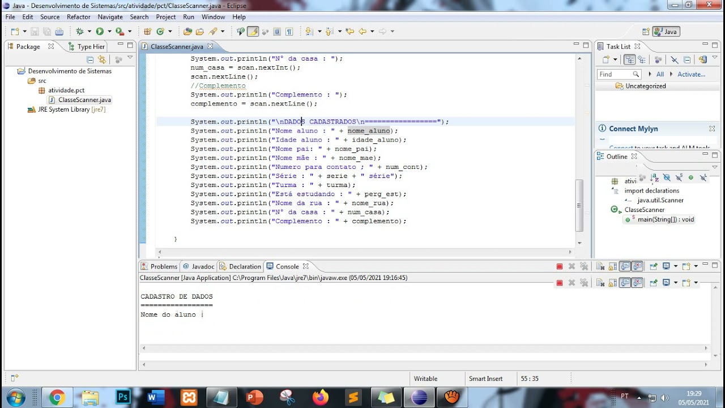Open the File menu
The height and width of the screenshot is (408, 725).
coord(10,17)
